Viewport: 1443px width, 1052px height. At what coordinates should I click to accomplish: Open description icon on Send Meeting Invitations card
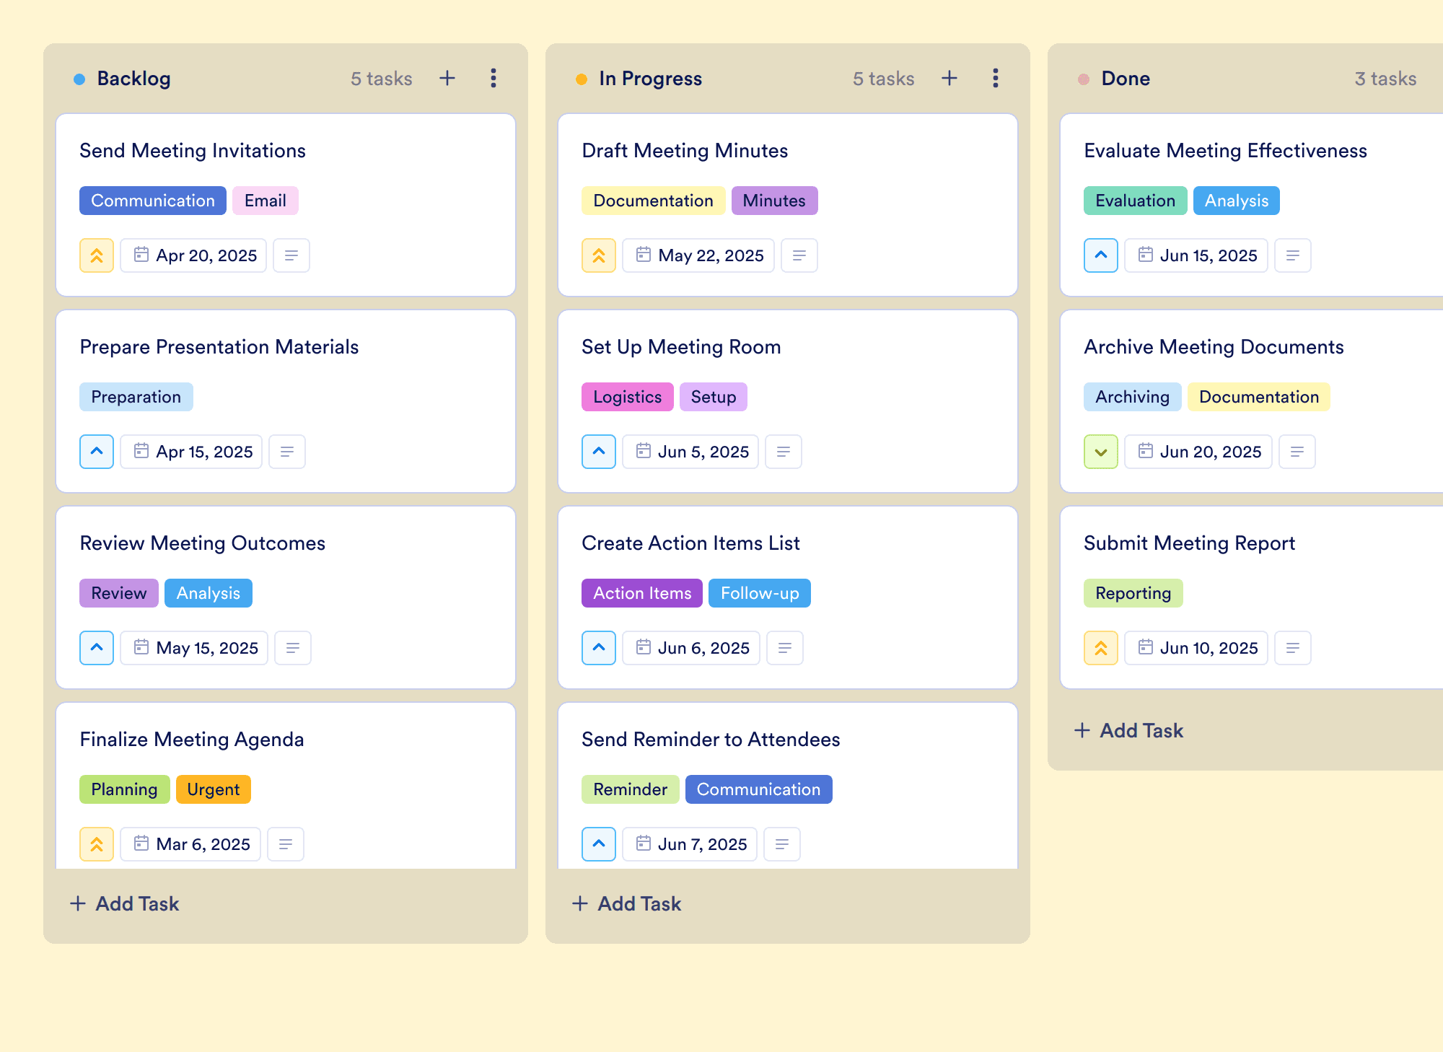coord(291,255)
